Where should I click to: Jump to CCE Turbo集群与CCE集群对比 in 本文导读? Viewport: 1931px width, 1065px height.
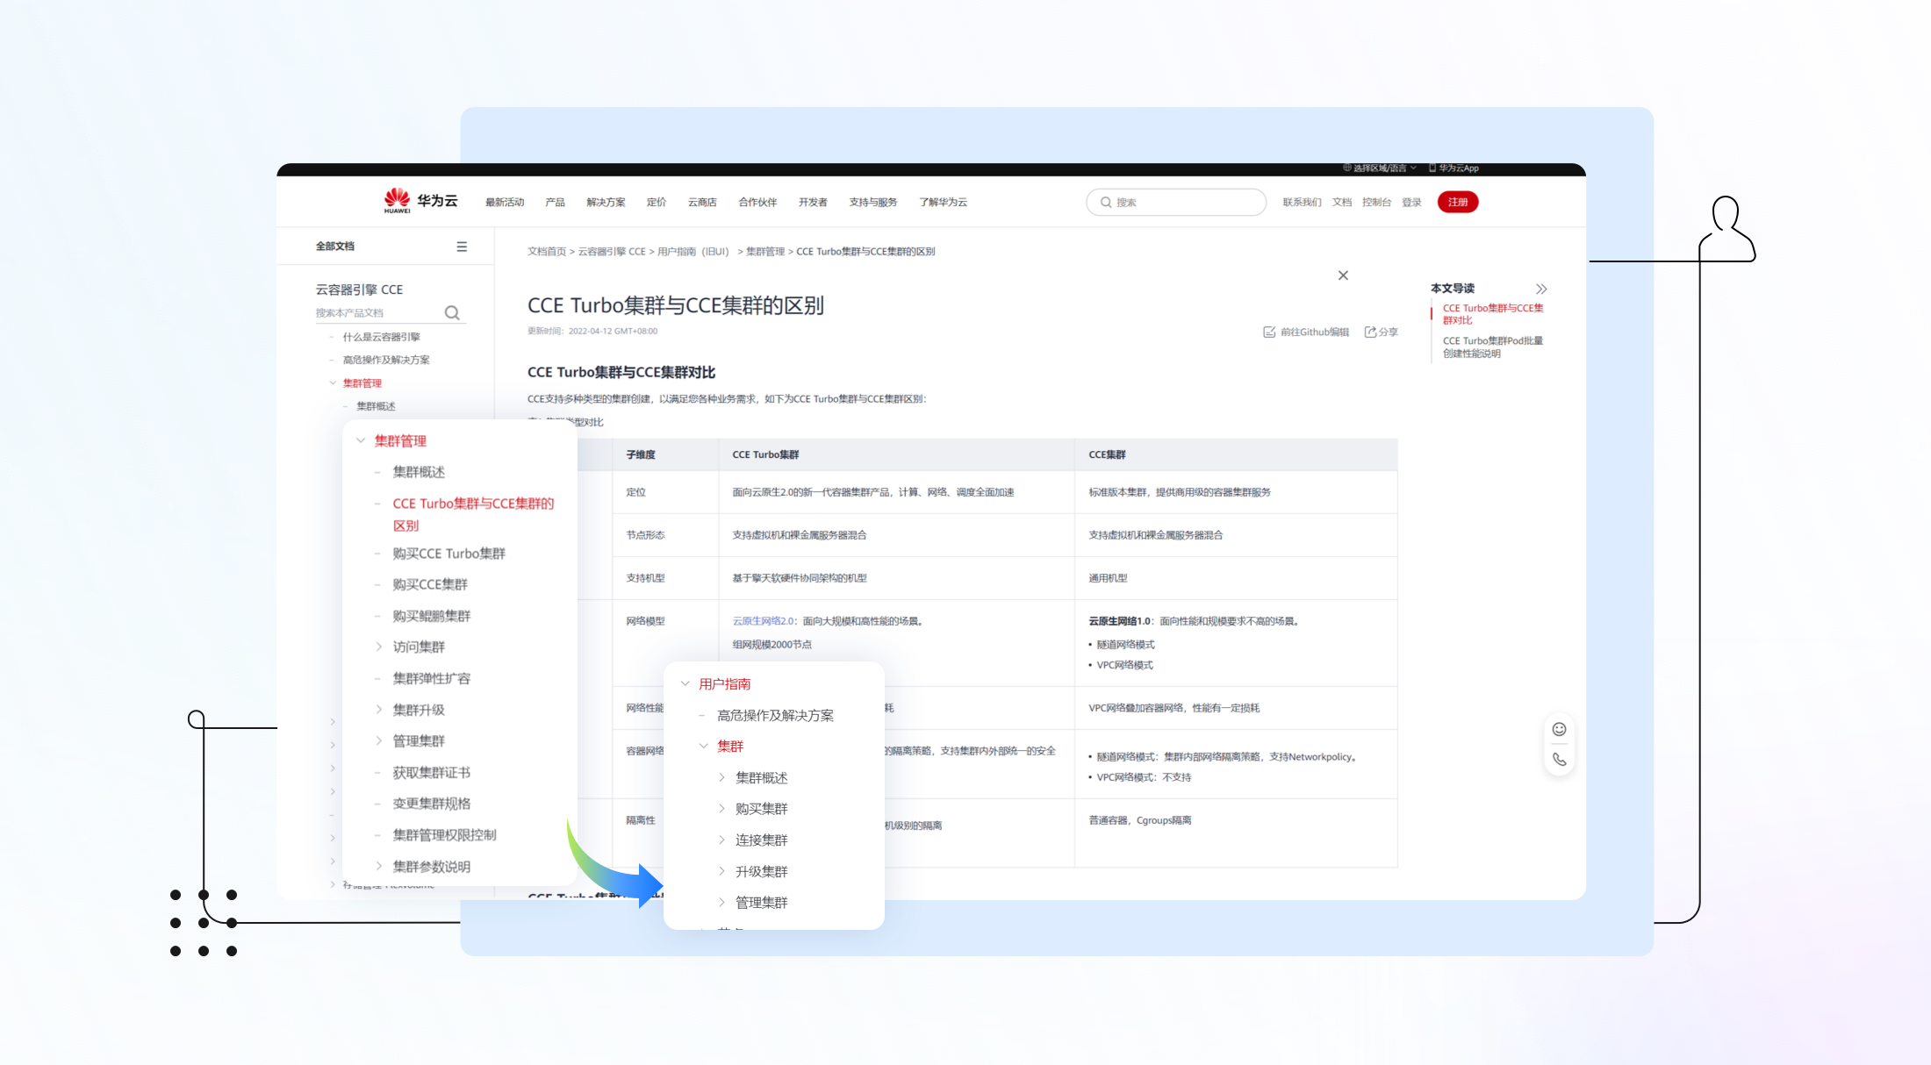click(x=1493, y=314)
